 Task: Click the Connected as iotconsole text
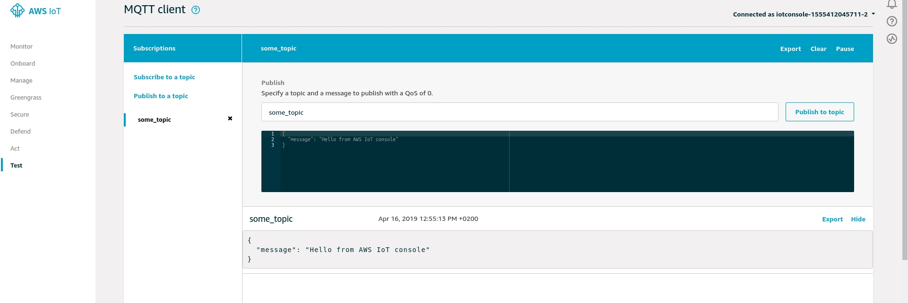(800, 14)
